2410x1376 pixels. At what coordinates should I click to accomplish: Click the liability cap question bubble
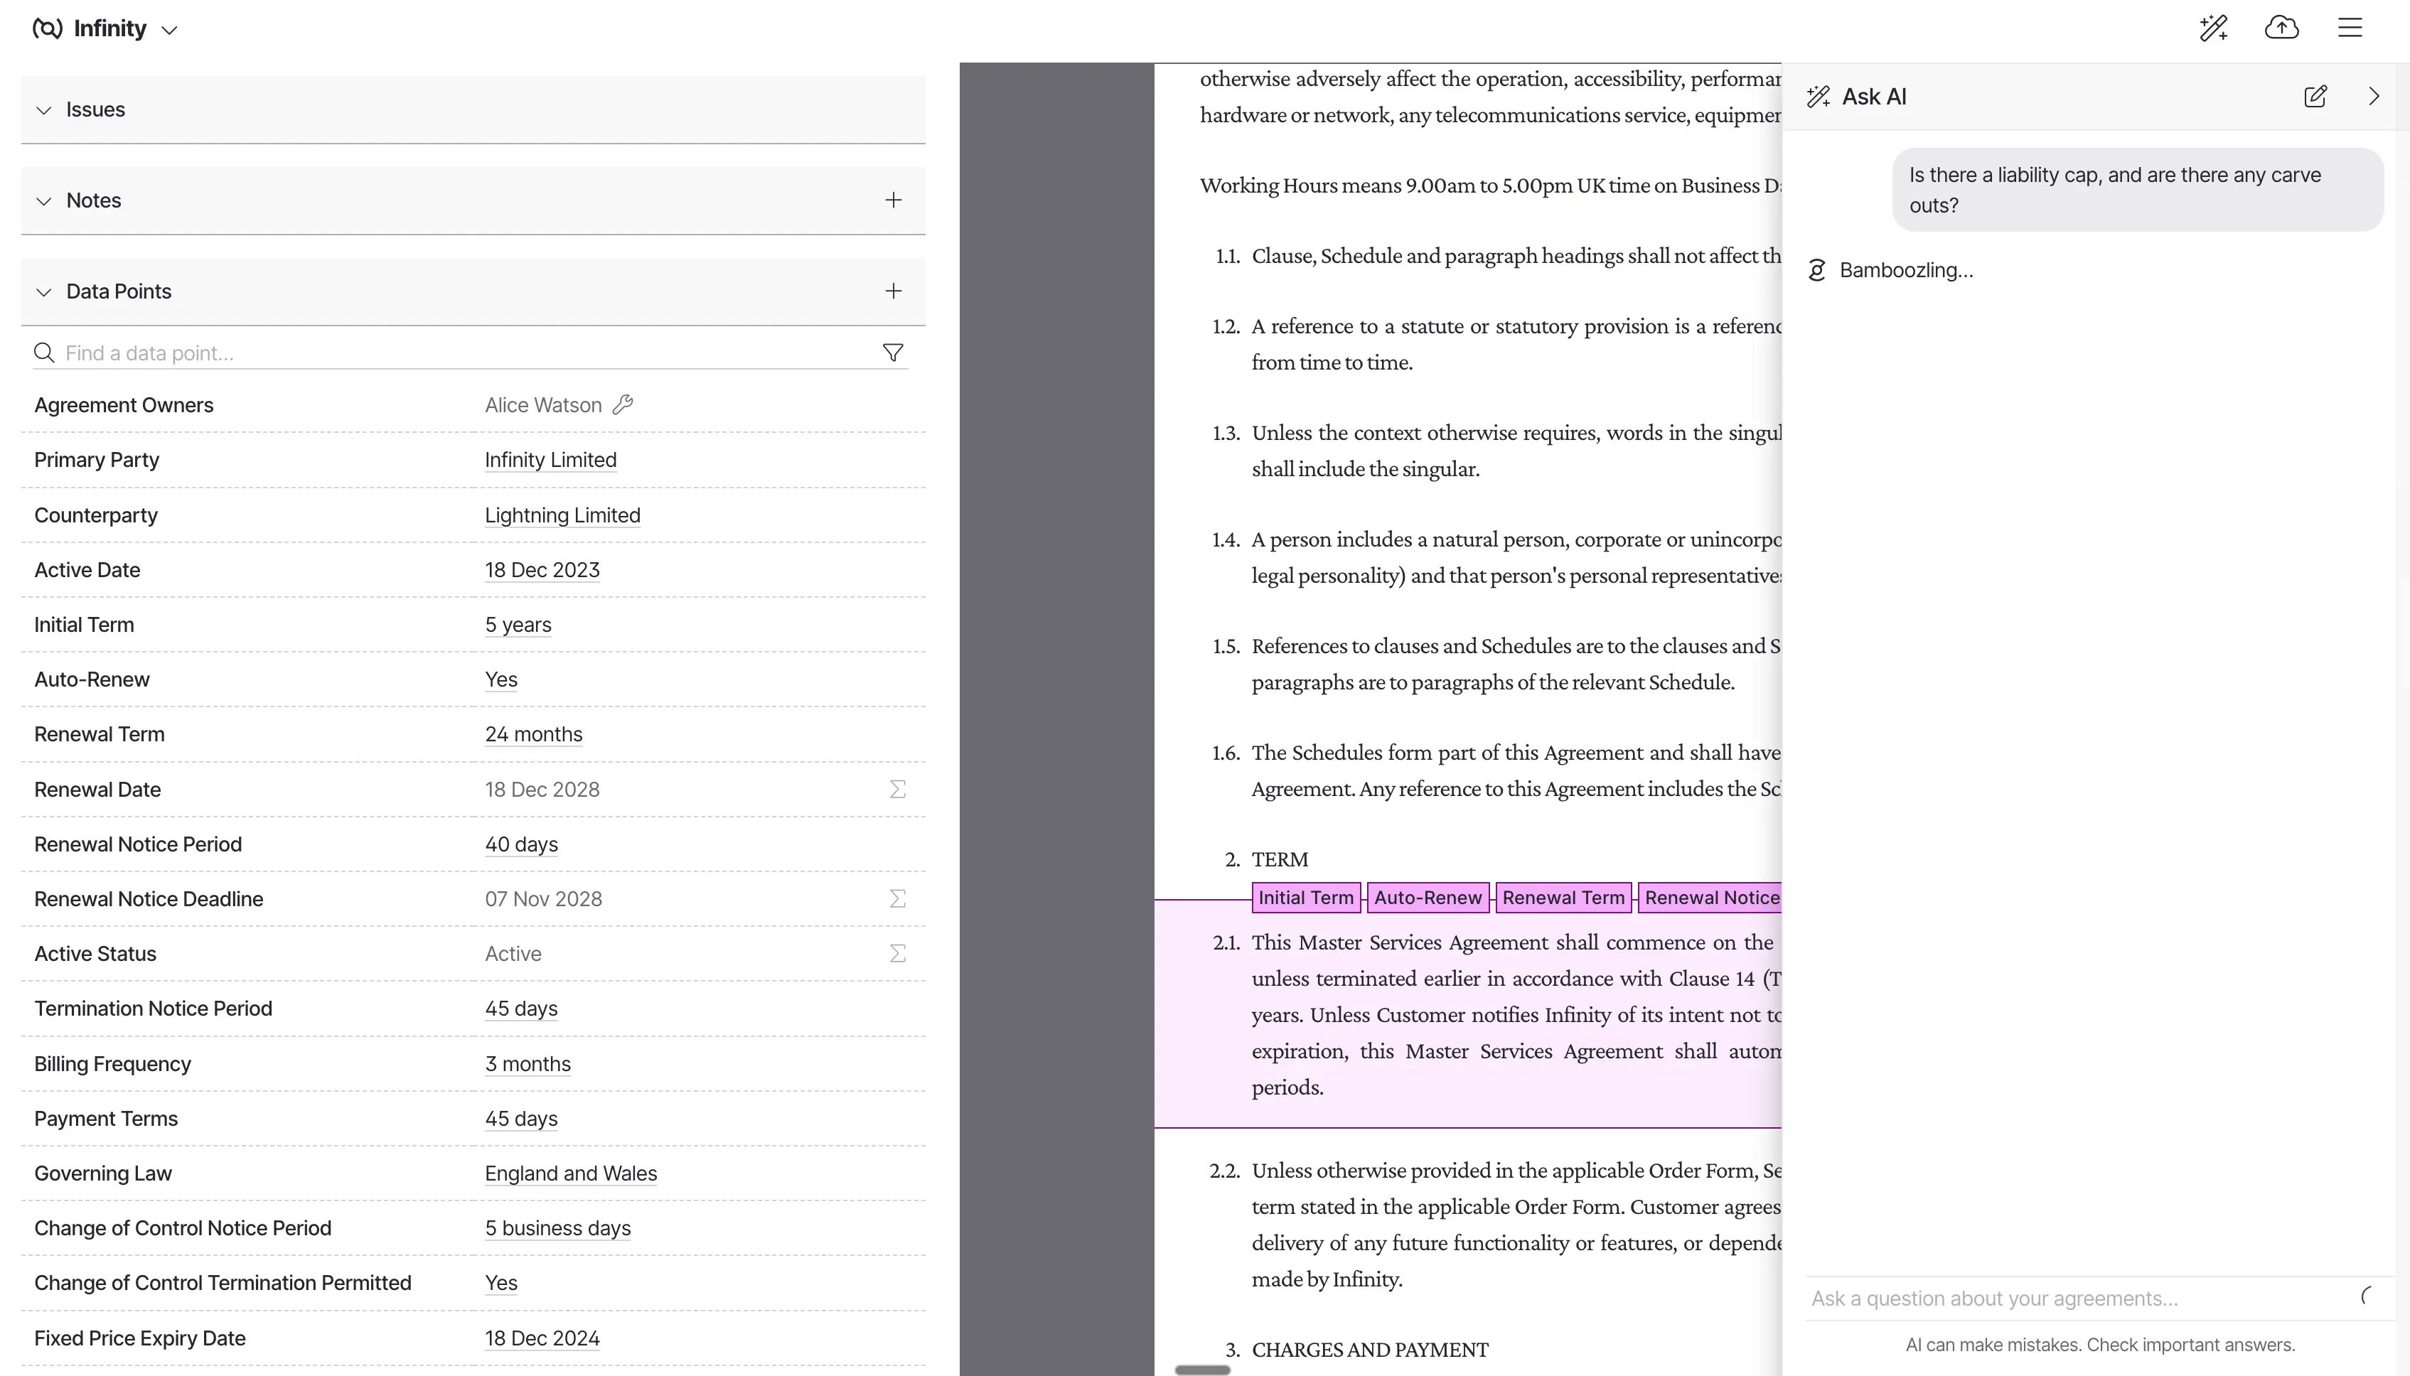click(x=2137, y=190)
